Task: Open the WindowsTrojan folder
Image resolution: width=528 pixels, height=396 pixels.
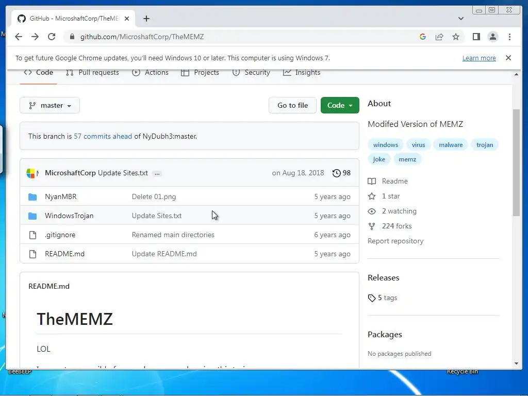Action: point(69,216)
